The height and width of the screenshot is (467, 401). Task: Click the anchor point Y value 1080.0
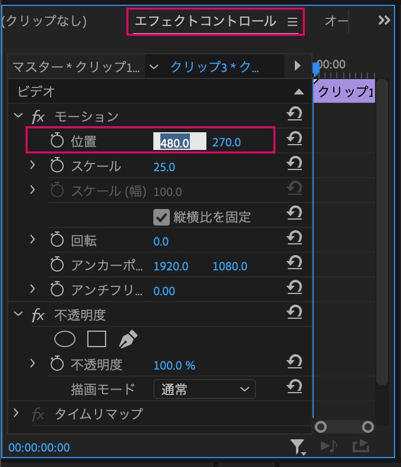click(229, 266)
